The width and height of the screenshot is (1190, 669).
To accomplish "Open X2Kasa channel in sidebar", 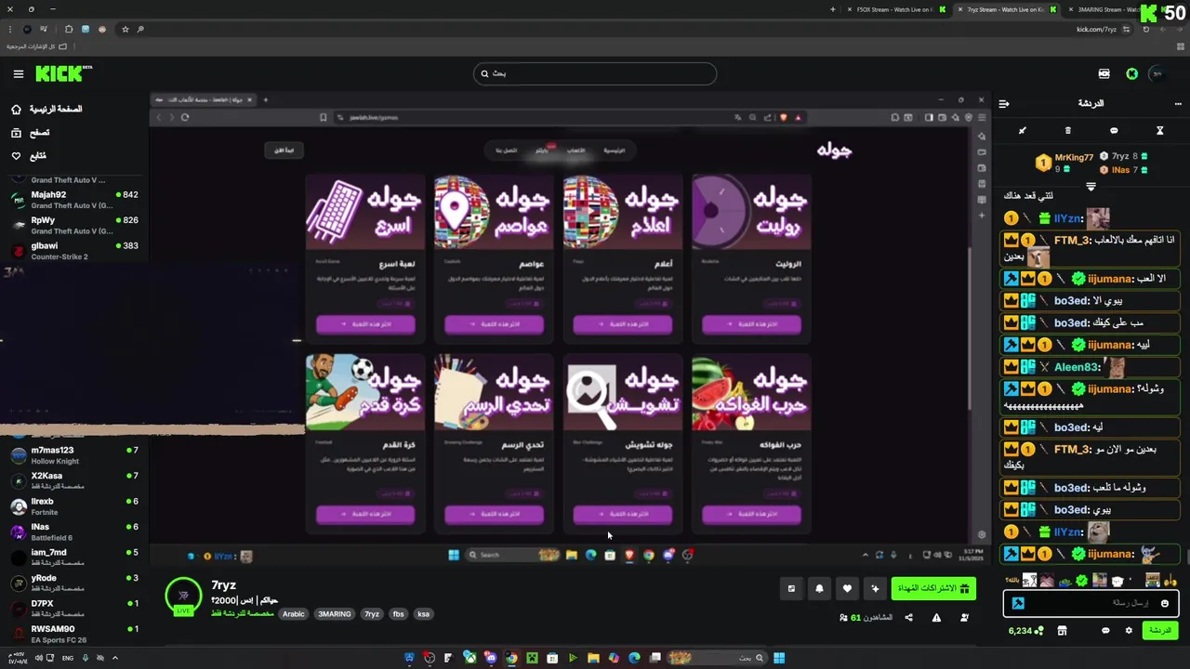I will [73, 480].
